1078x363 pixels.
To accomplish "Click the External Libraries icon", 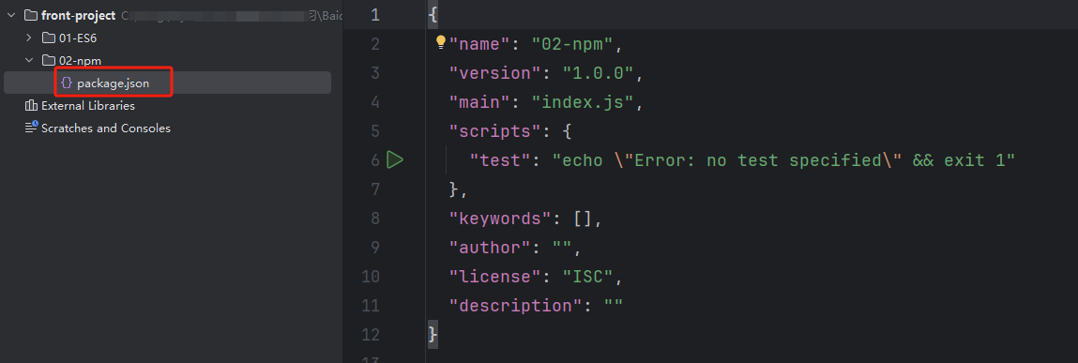I will coord(31,106).
